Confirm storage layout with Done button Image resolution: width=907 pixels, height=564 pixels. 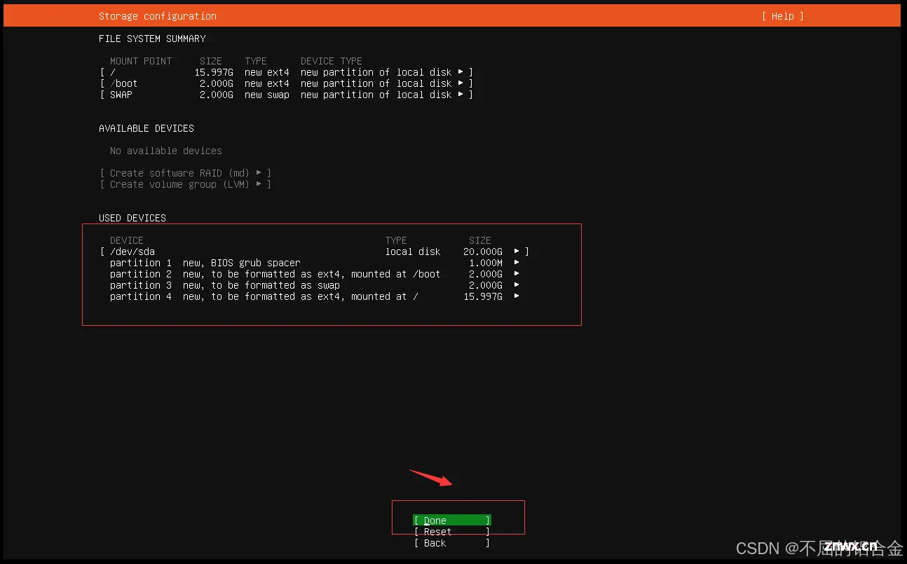(452, 521)
